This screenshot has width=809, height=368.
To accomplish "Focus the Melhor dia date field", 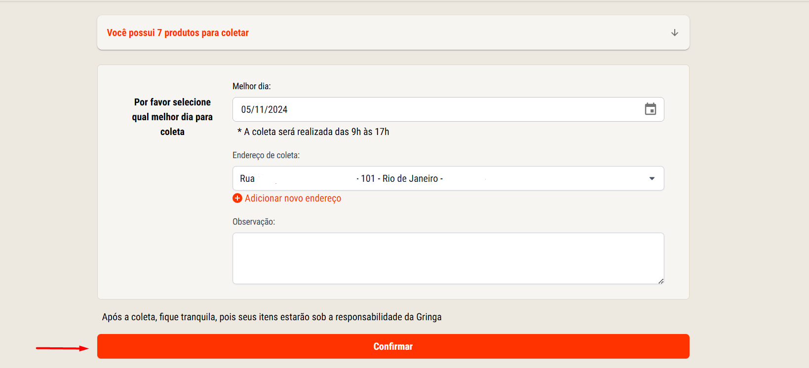I will [x=448, y=109].
